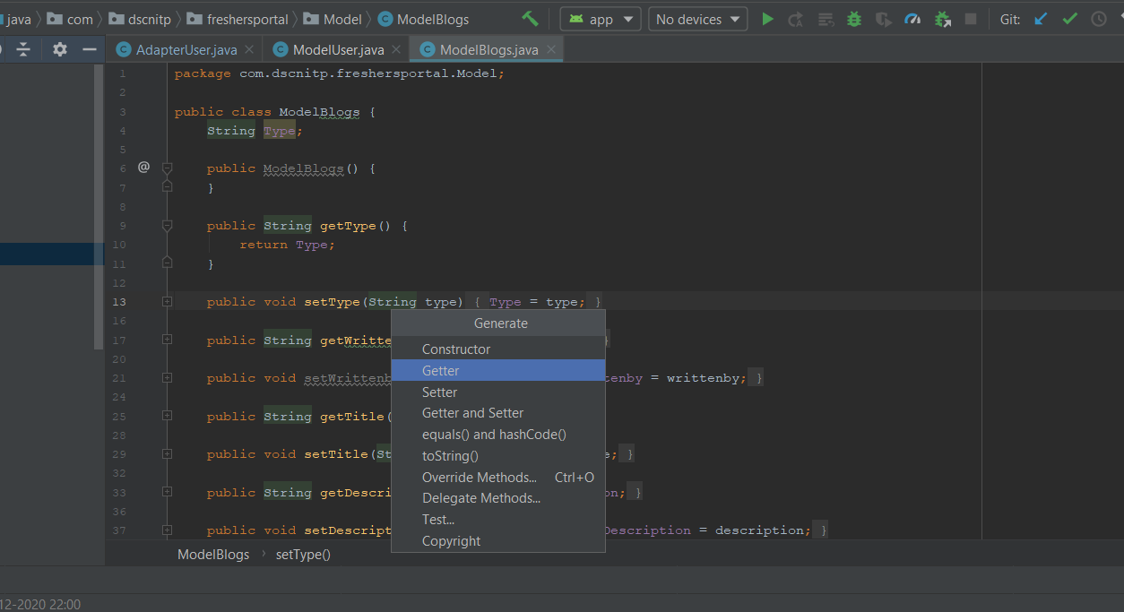Open the No devices dropdown
This screenshot has width=1124, height=612.
[x=698, y=19]
